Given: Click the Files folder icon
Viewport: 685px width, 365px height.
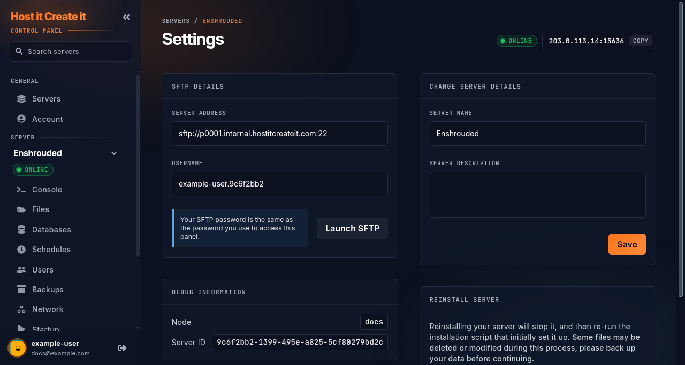Looking at the screenshot, I should click(x=21, y=209).
